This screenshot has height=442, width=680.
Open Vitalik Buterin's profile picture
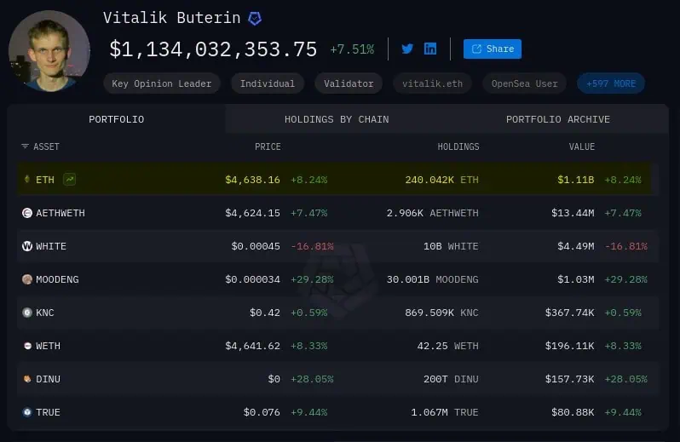(49, 51)
